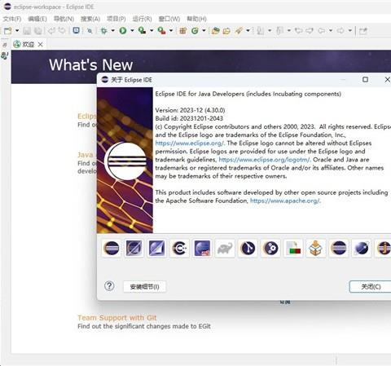
Task: Open the 搜索(A) menu
Action: click(x=90, y=19)
